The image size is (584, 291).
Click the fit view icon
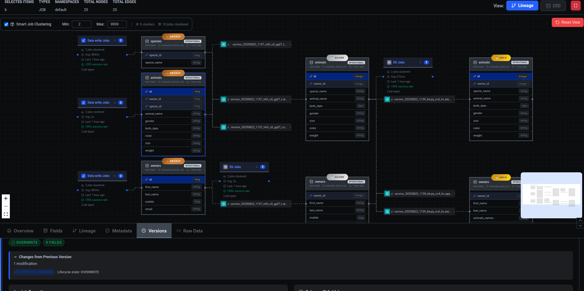coord(6,214)
